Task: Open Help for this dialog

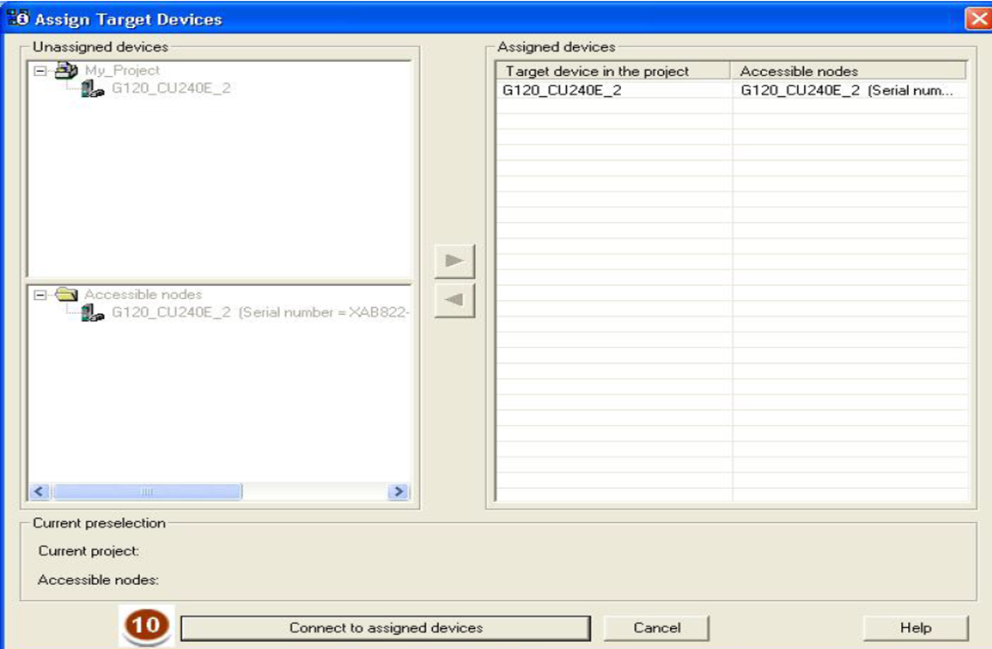Action: point(915,628)
